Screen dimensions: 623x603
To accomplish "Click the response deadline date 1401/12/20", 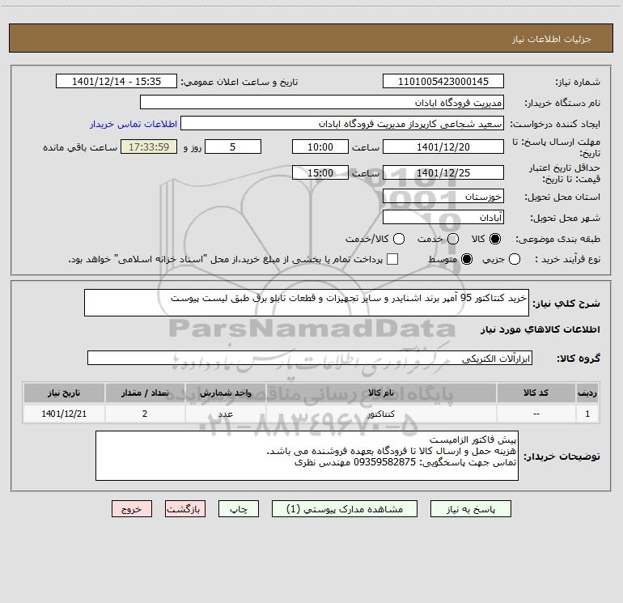I will [443, 147].
